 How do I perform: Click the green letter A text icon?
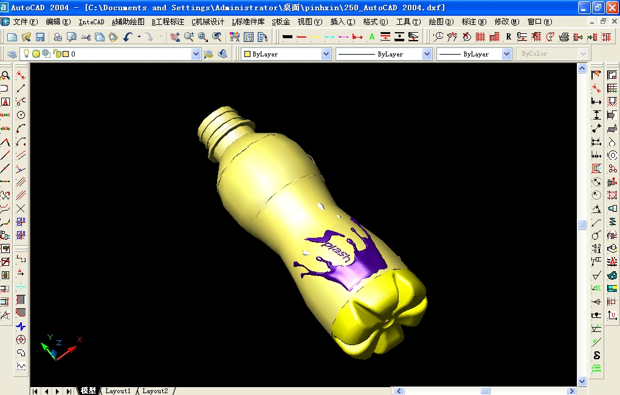click(x=371, y=37)
